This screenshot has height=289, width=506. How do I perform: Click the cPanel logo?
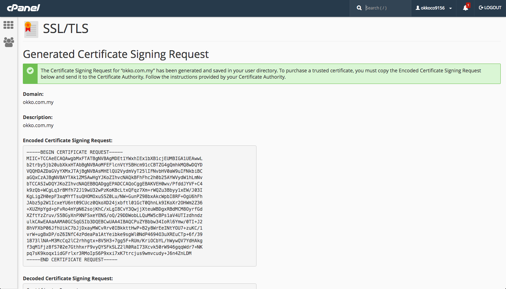[24, 8]
